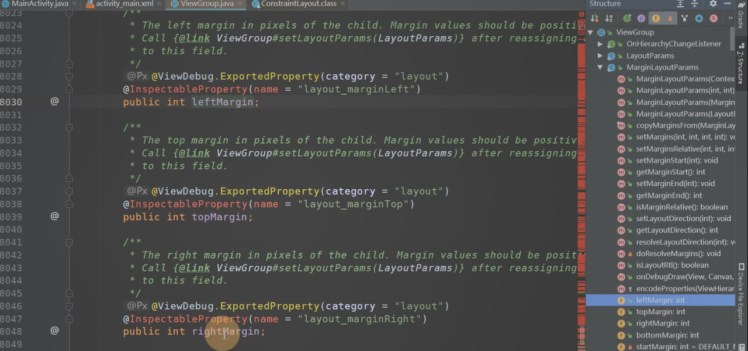The width and height of the screenshot is (748, 351).
Task: Select leftMargin: int in Structure tree
Action: click(660, 300)
